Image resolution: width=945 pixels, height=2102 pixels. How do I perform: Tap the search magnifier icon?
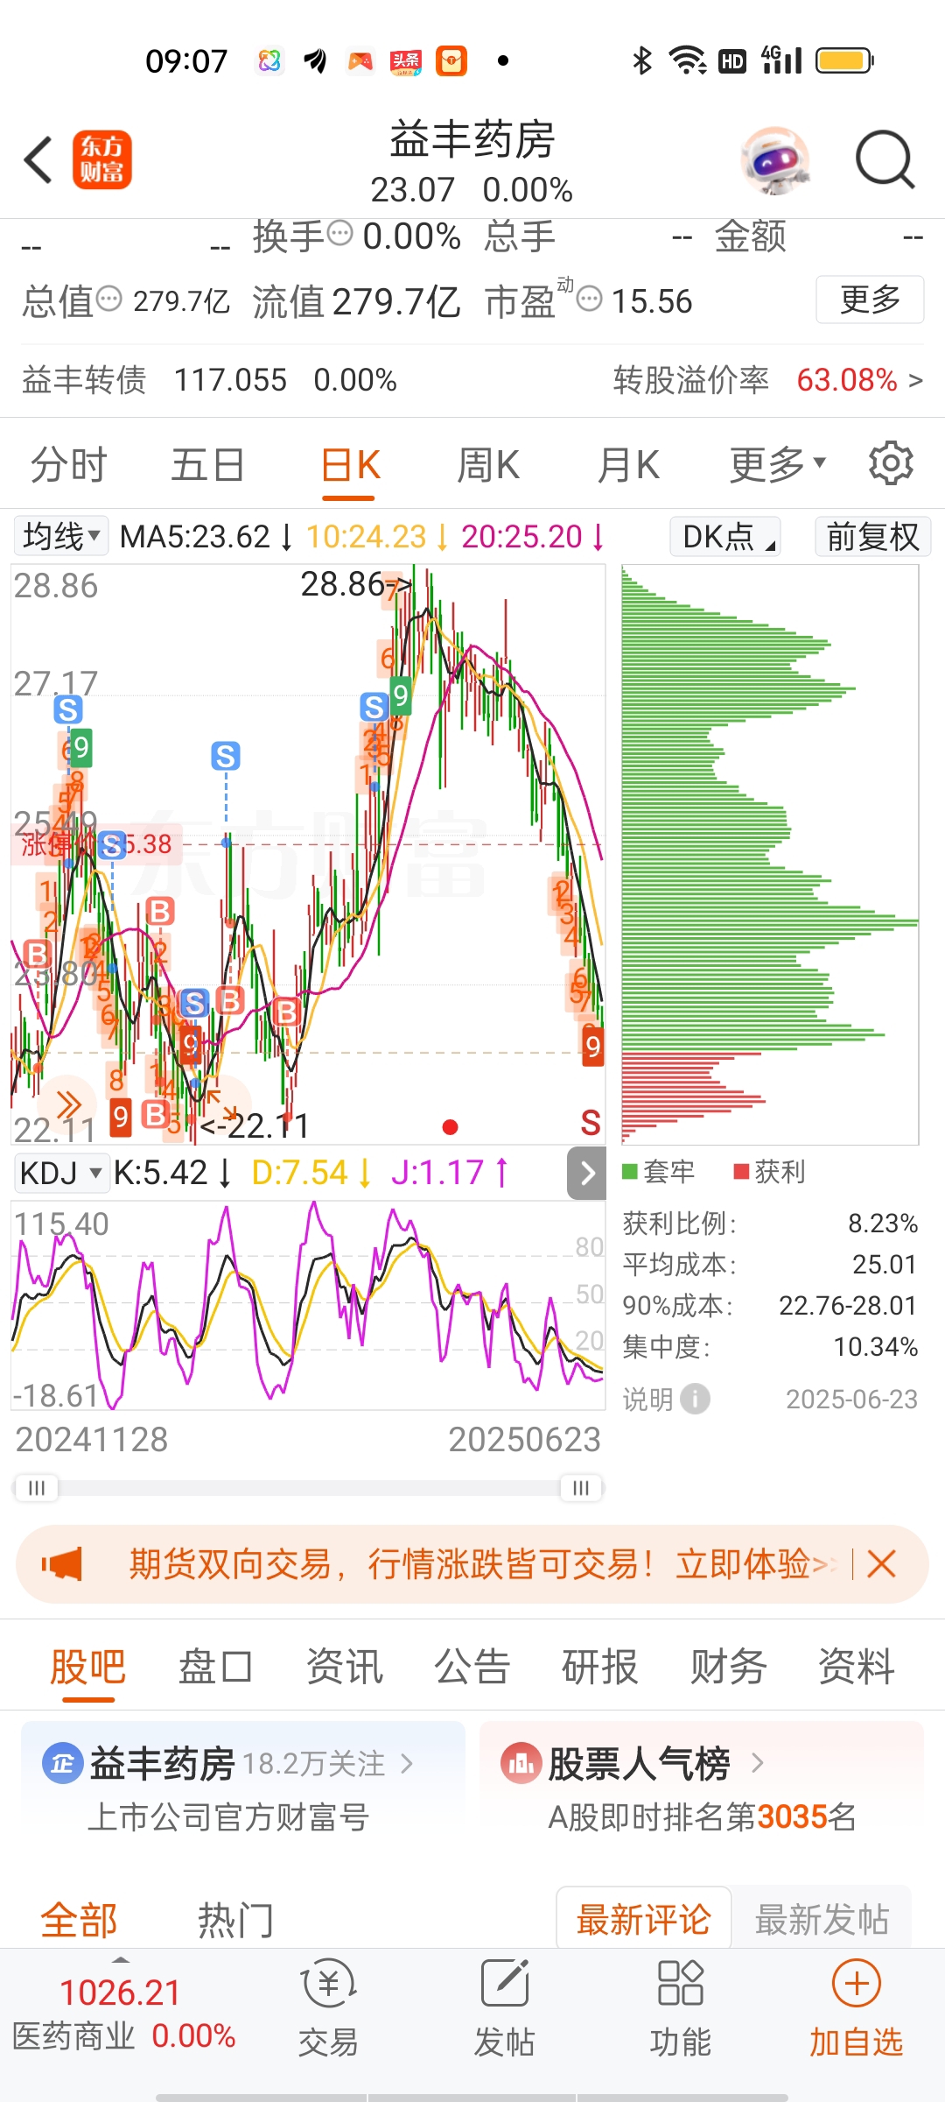pyautogui.click(x=885, y=159)
